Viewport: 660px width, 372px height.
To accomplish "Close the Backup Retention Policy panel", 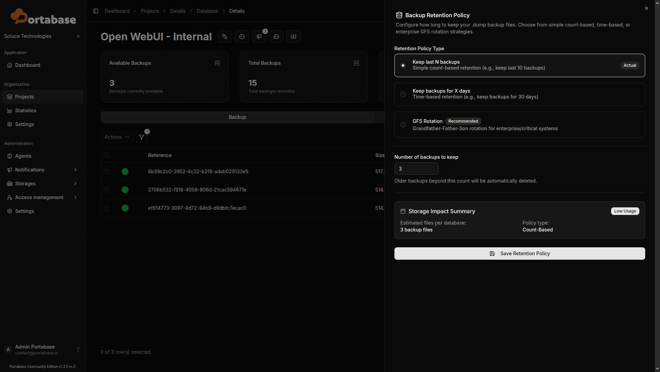I will (647, 8).
